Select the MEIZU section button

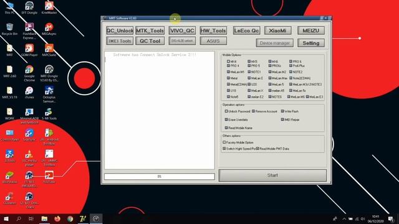tap(311, 30)
